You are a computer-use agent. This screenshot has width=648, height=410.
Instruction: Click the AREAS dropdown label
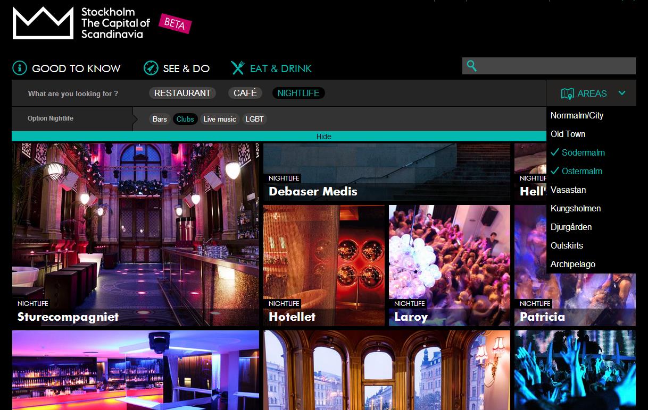coord(592,93)
